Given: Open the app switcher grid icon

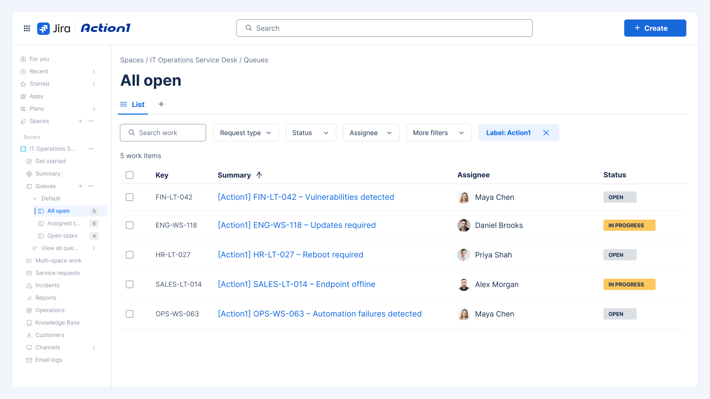Looking at the screenshot, I should tap(27, 28).
